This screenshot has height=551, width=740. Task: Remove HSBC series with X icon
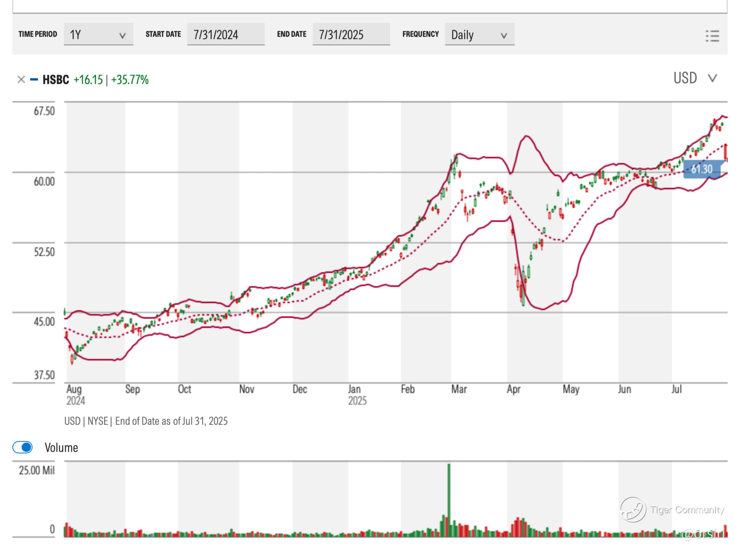[21, 79]
